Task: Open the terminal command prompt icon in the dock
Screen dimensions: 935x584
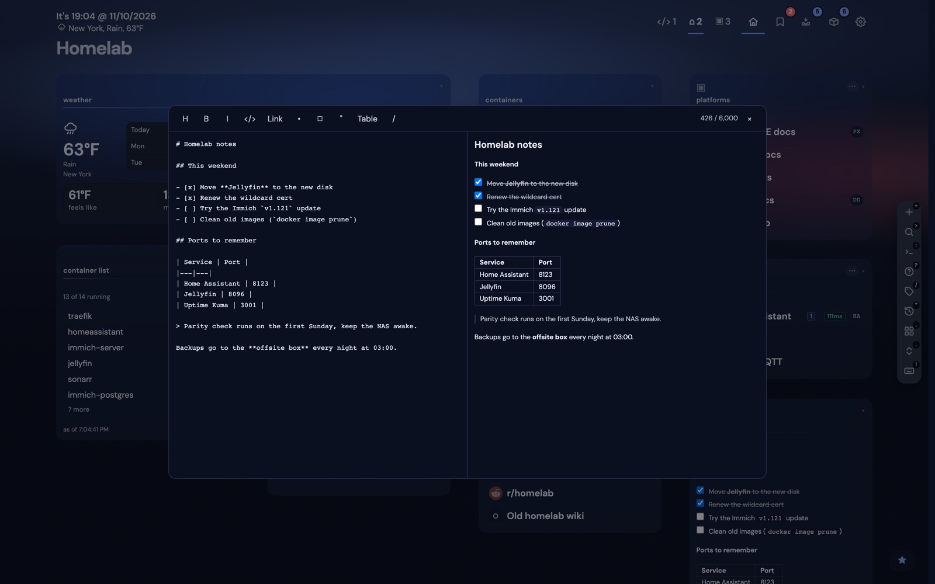Action: tap(909, 252)
